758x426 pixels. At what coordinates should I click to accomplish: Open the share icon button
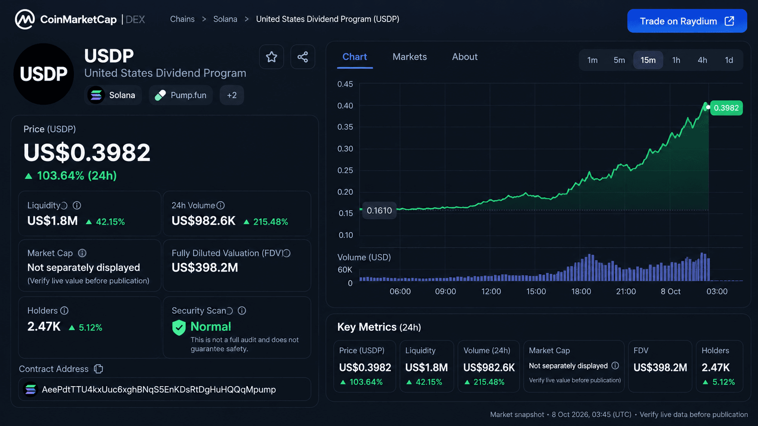(303, 57)
